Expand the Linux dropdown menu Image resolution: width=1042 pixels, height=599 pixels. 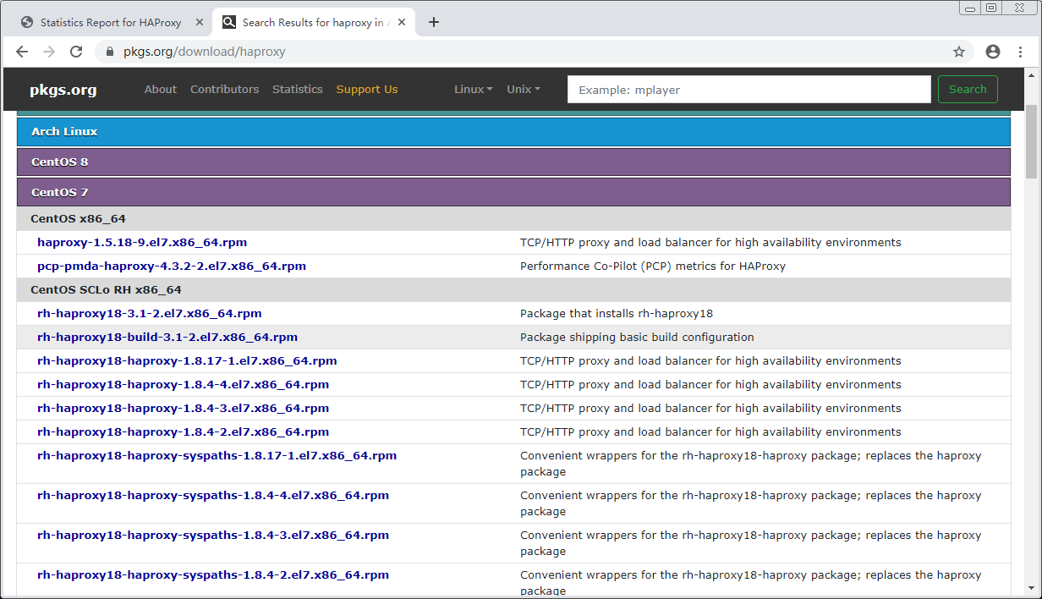(473, 89)
